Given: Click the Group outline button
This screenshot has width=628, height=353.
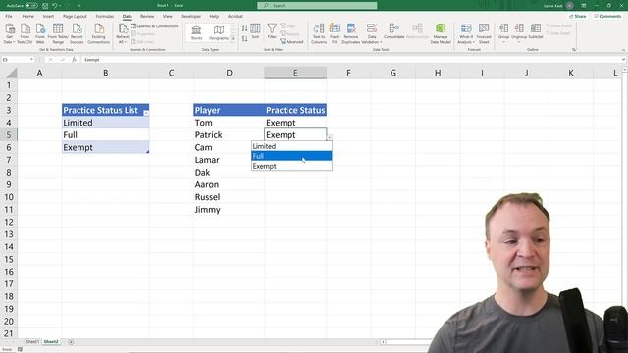Looking at the screenshot, I should click(x=503, y=32).
